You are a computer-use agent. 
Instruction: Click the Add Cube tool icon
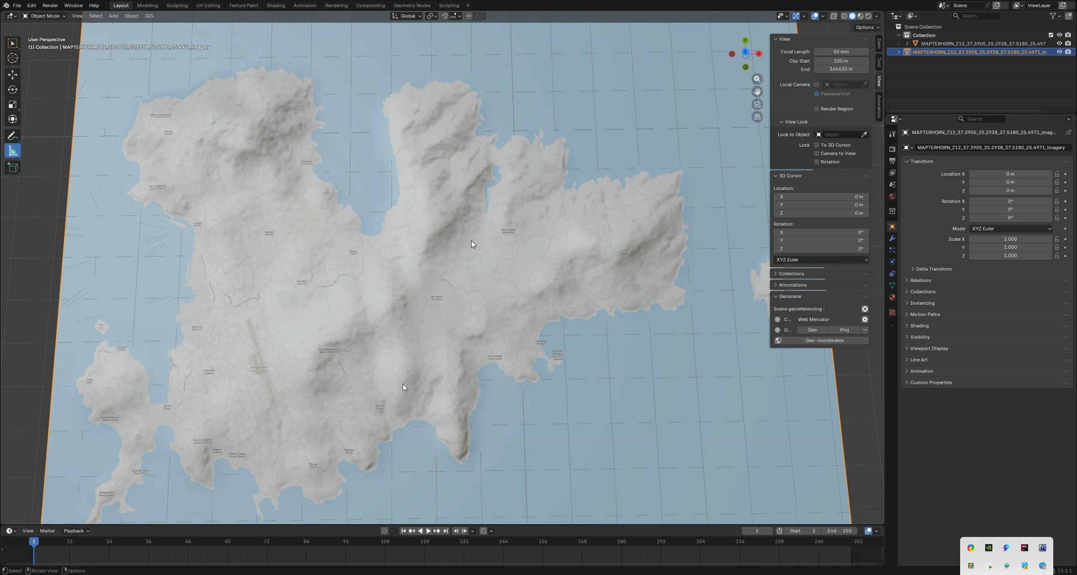tap(13, 167)
